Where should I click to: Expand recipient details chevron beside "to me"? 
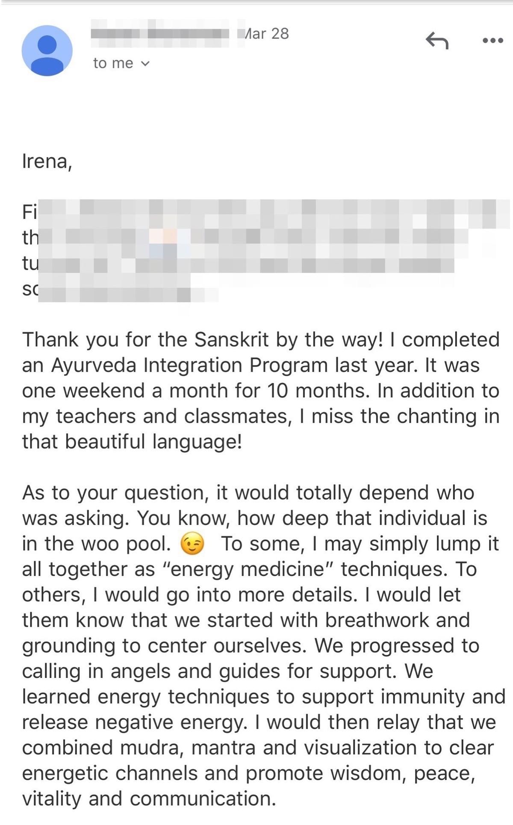click(x=145, y=64)
